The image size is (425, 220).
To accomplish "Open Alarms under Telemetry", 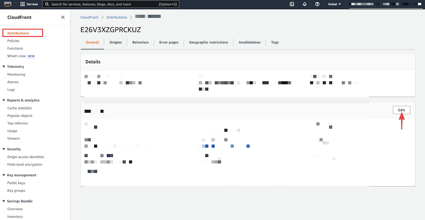I will pyautogui.click(x=13, y=82).
